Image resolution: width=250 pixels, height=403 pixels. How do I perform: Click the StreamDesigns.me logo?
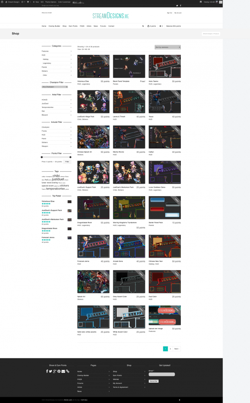click(x=111, y=16)
